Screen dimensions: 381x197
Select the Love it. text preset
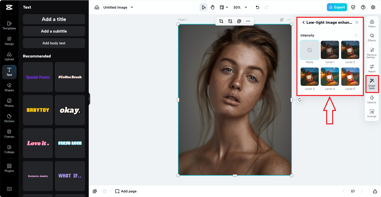pyautogui.click(x=38, y=143)
